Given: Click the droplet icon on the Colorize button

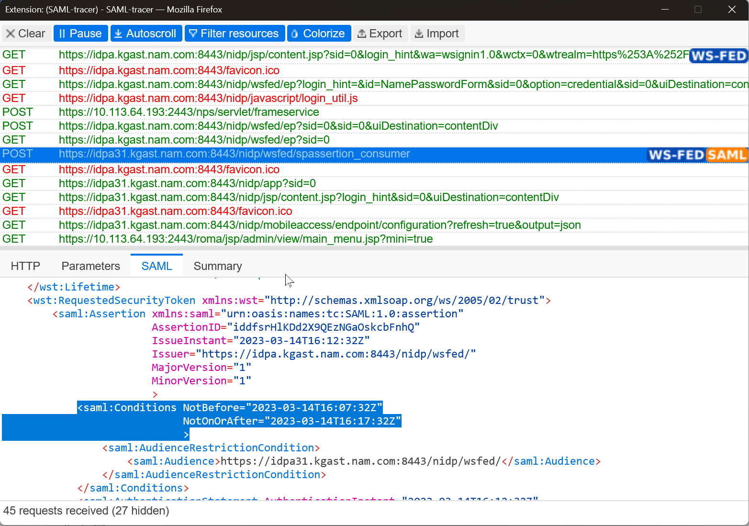Looking at the screenshot, I should pos(296,33).
